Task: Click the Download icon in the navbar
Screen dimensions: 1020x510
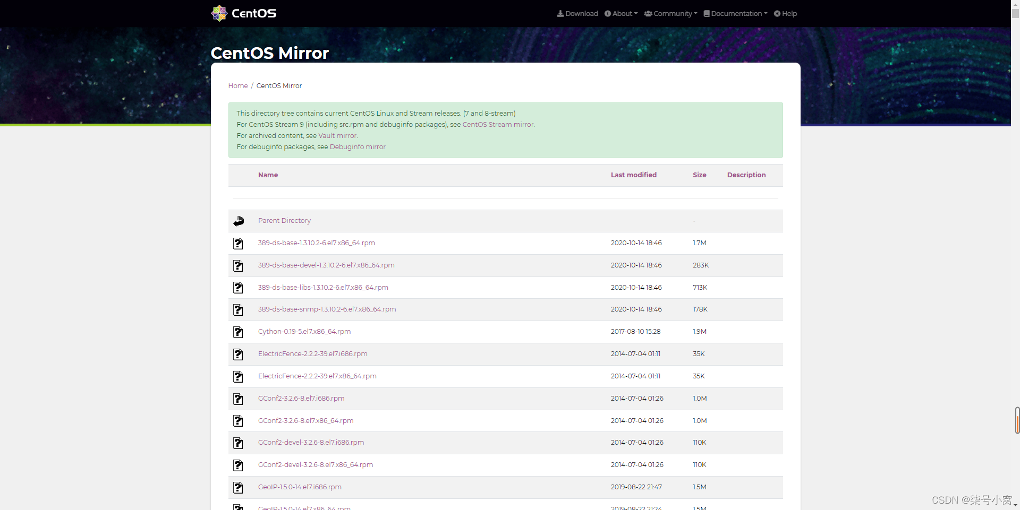Action: (560, 13)
